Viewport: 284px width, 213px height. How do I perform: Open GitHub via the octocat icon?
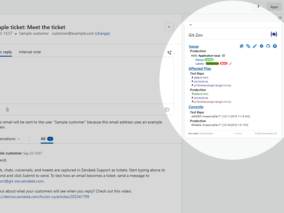point(268,46)
